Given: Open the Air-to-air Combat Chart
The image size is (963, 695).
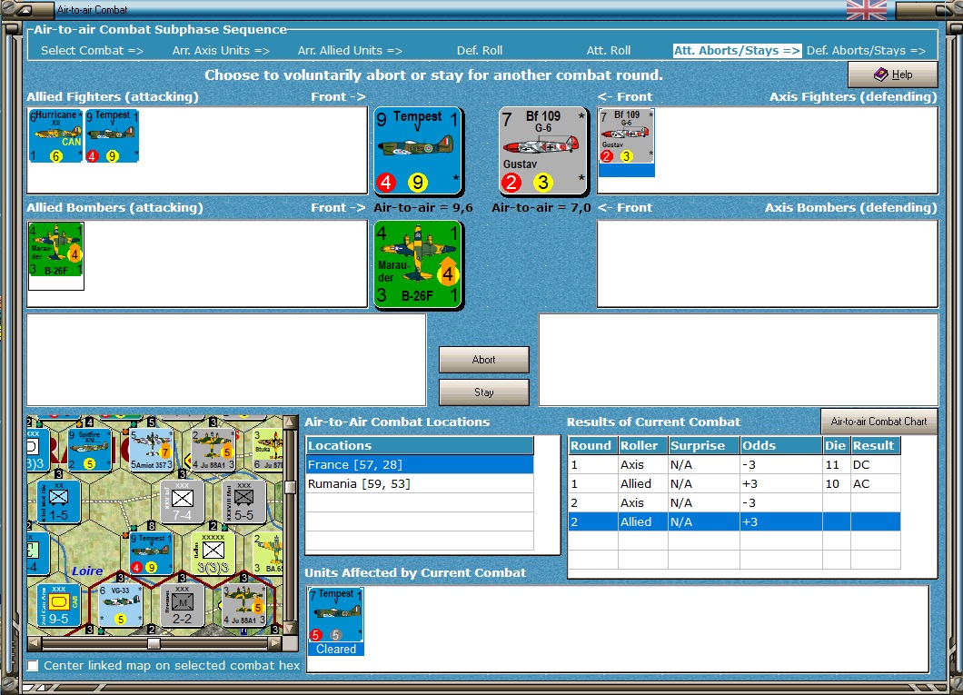Looking at the screenshot, I should [x=879, y=422].
